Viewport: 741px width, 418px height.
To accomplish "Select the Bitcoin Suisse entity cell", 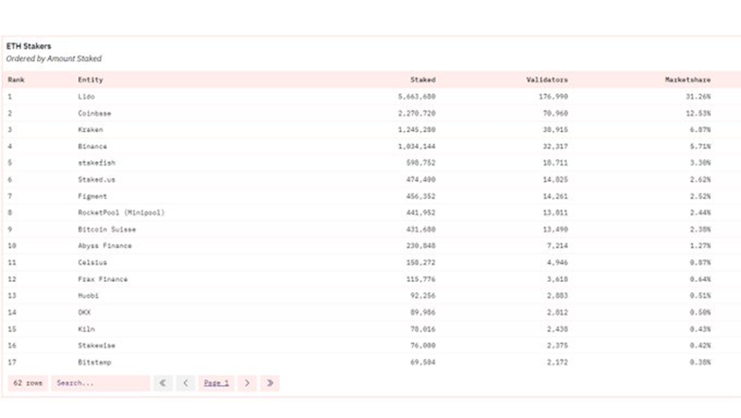I will (x=107, y=230).
